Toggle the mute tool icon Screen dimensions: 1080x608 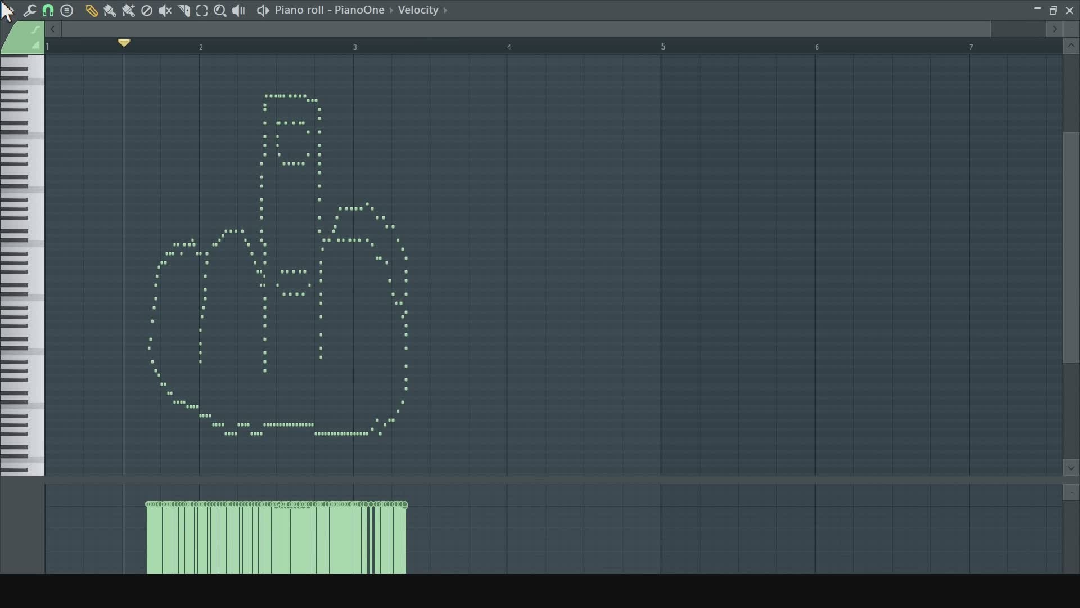click(165, 10)
